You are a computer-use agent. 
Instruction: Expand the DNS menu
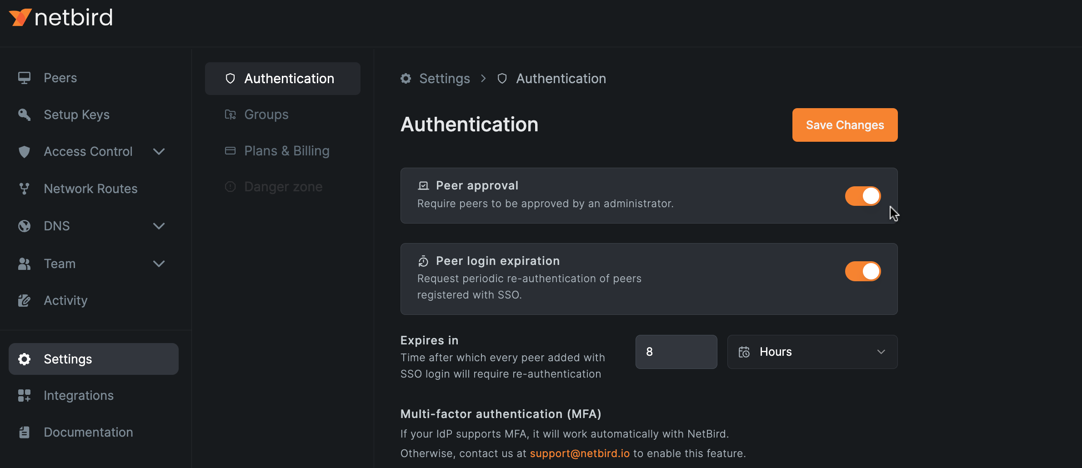tap(159, 226)
